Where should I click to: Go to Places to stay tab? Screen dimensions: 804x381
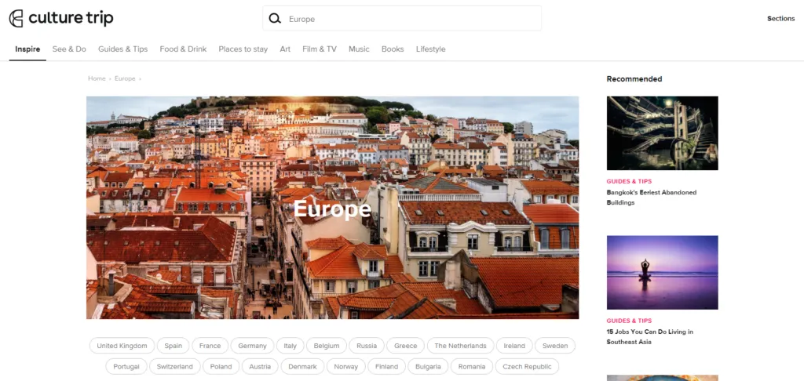point(243,49)
